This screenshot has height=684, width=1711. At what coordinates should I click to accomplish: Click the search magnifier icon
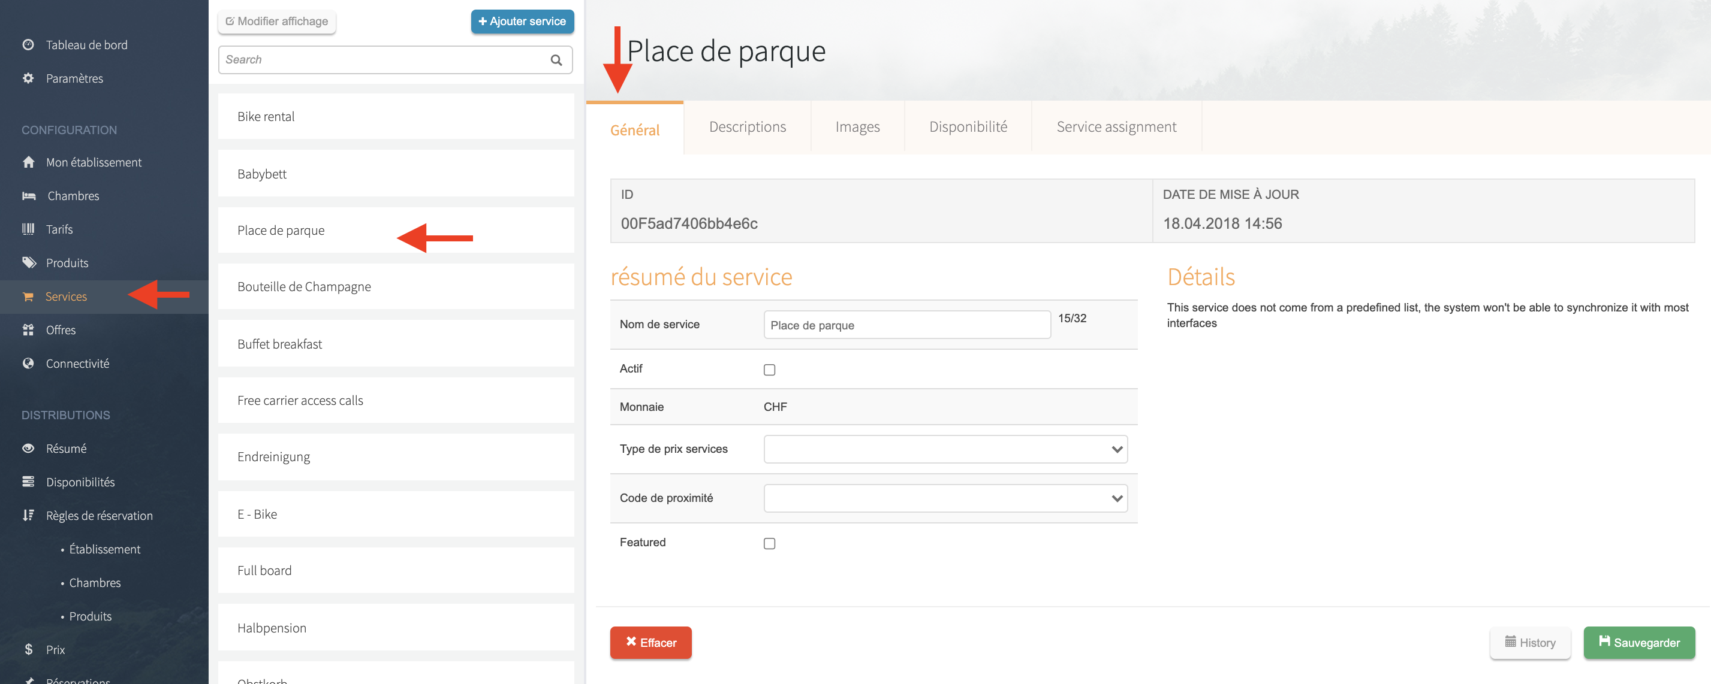click(x=556, y=60)
